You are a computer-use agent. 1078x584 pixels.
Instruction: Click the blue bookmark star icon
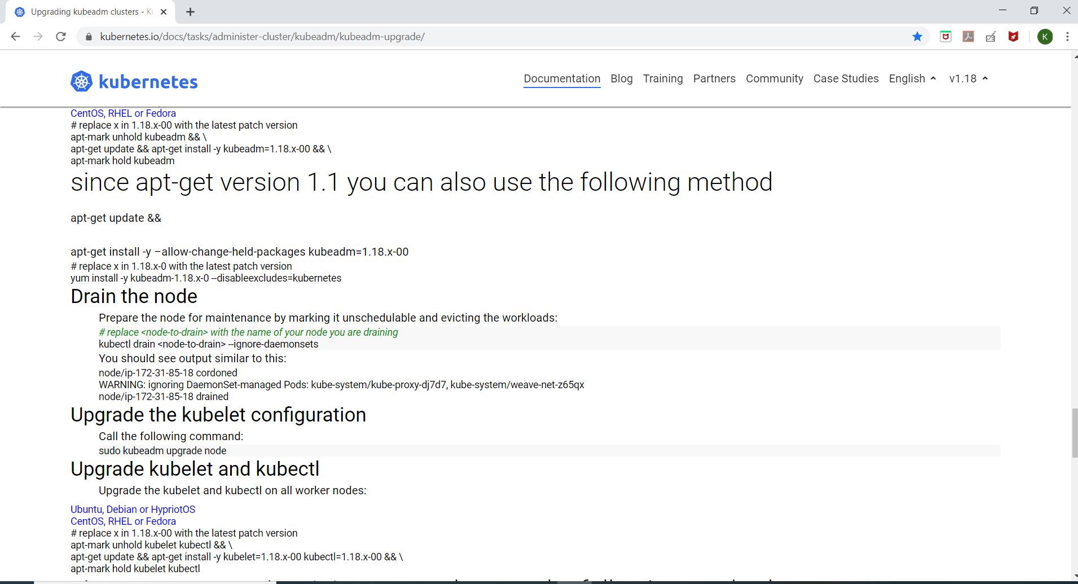click(917, 37)
